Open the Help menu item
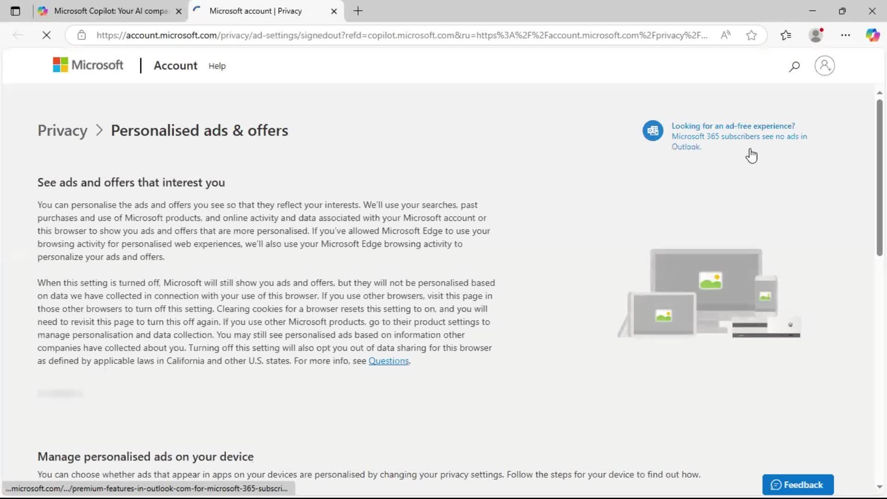Image resolution: width=887 pixels, height=499 pixels. (217, 66)
